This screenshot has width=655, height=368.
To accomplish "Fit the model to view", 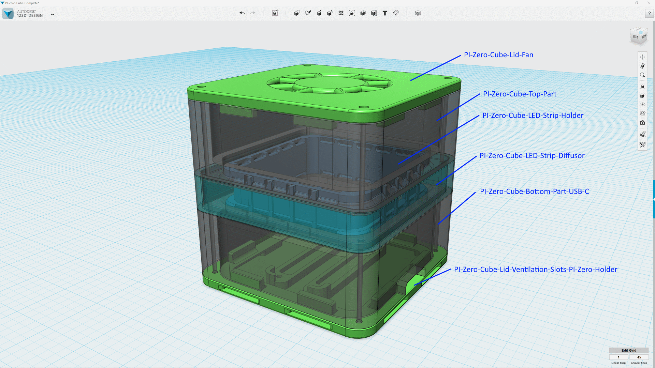I will tap(642, 87).
